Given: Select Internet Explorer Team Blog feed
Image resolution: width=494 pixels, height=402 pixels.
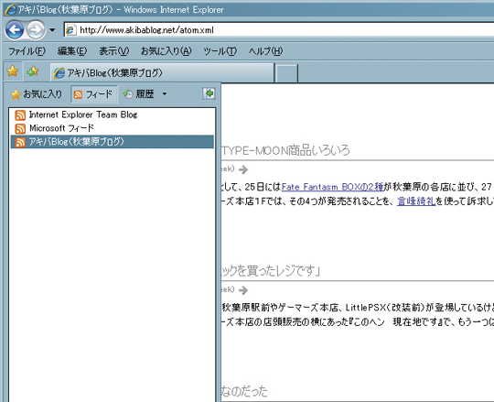Looking at the screenshot, I should tap(113, 115).
